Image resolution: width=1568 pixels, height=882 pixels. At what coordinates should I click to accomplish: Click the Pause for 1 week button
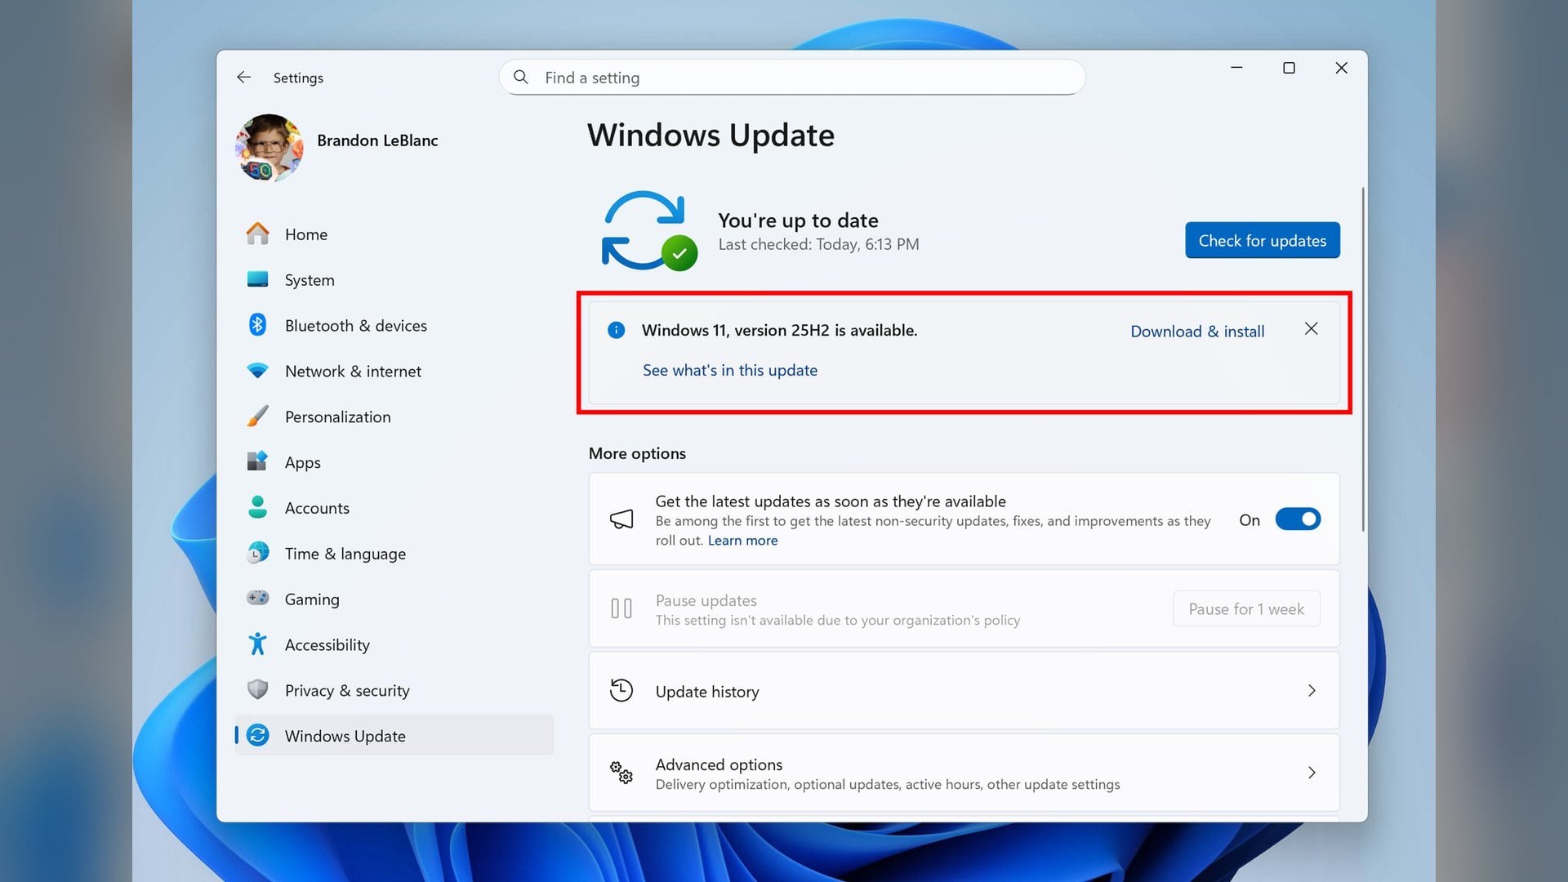tap(1246, 608)
